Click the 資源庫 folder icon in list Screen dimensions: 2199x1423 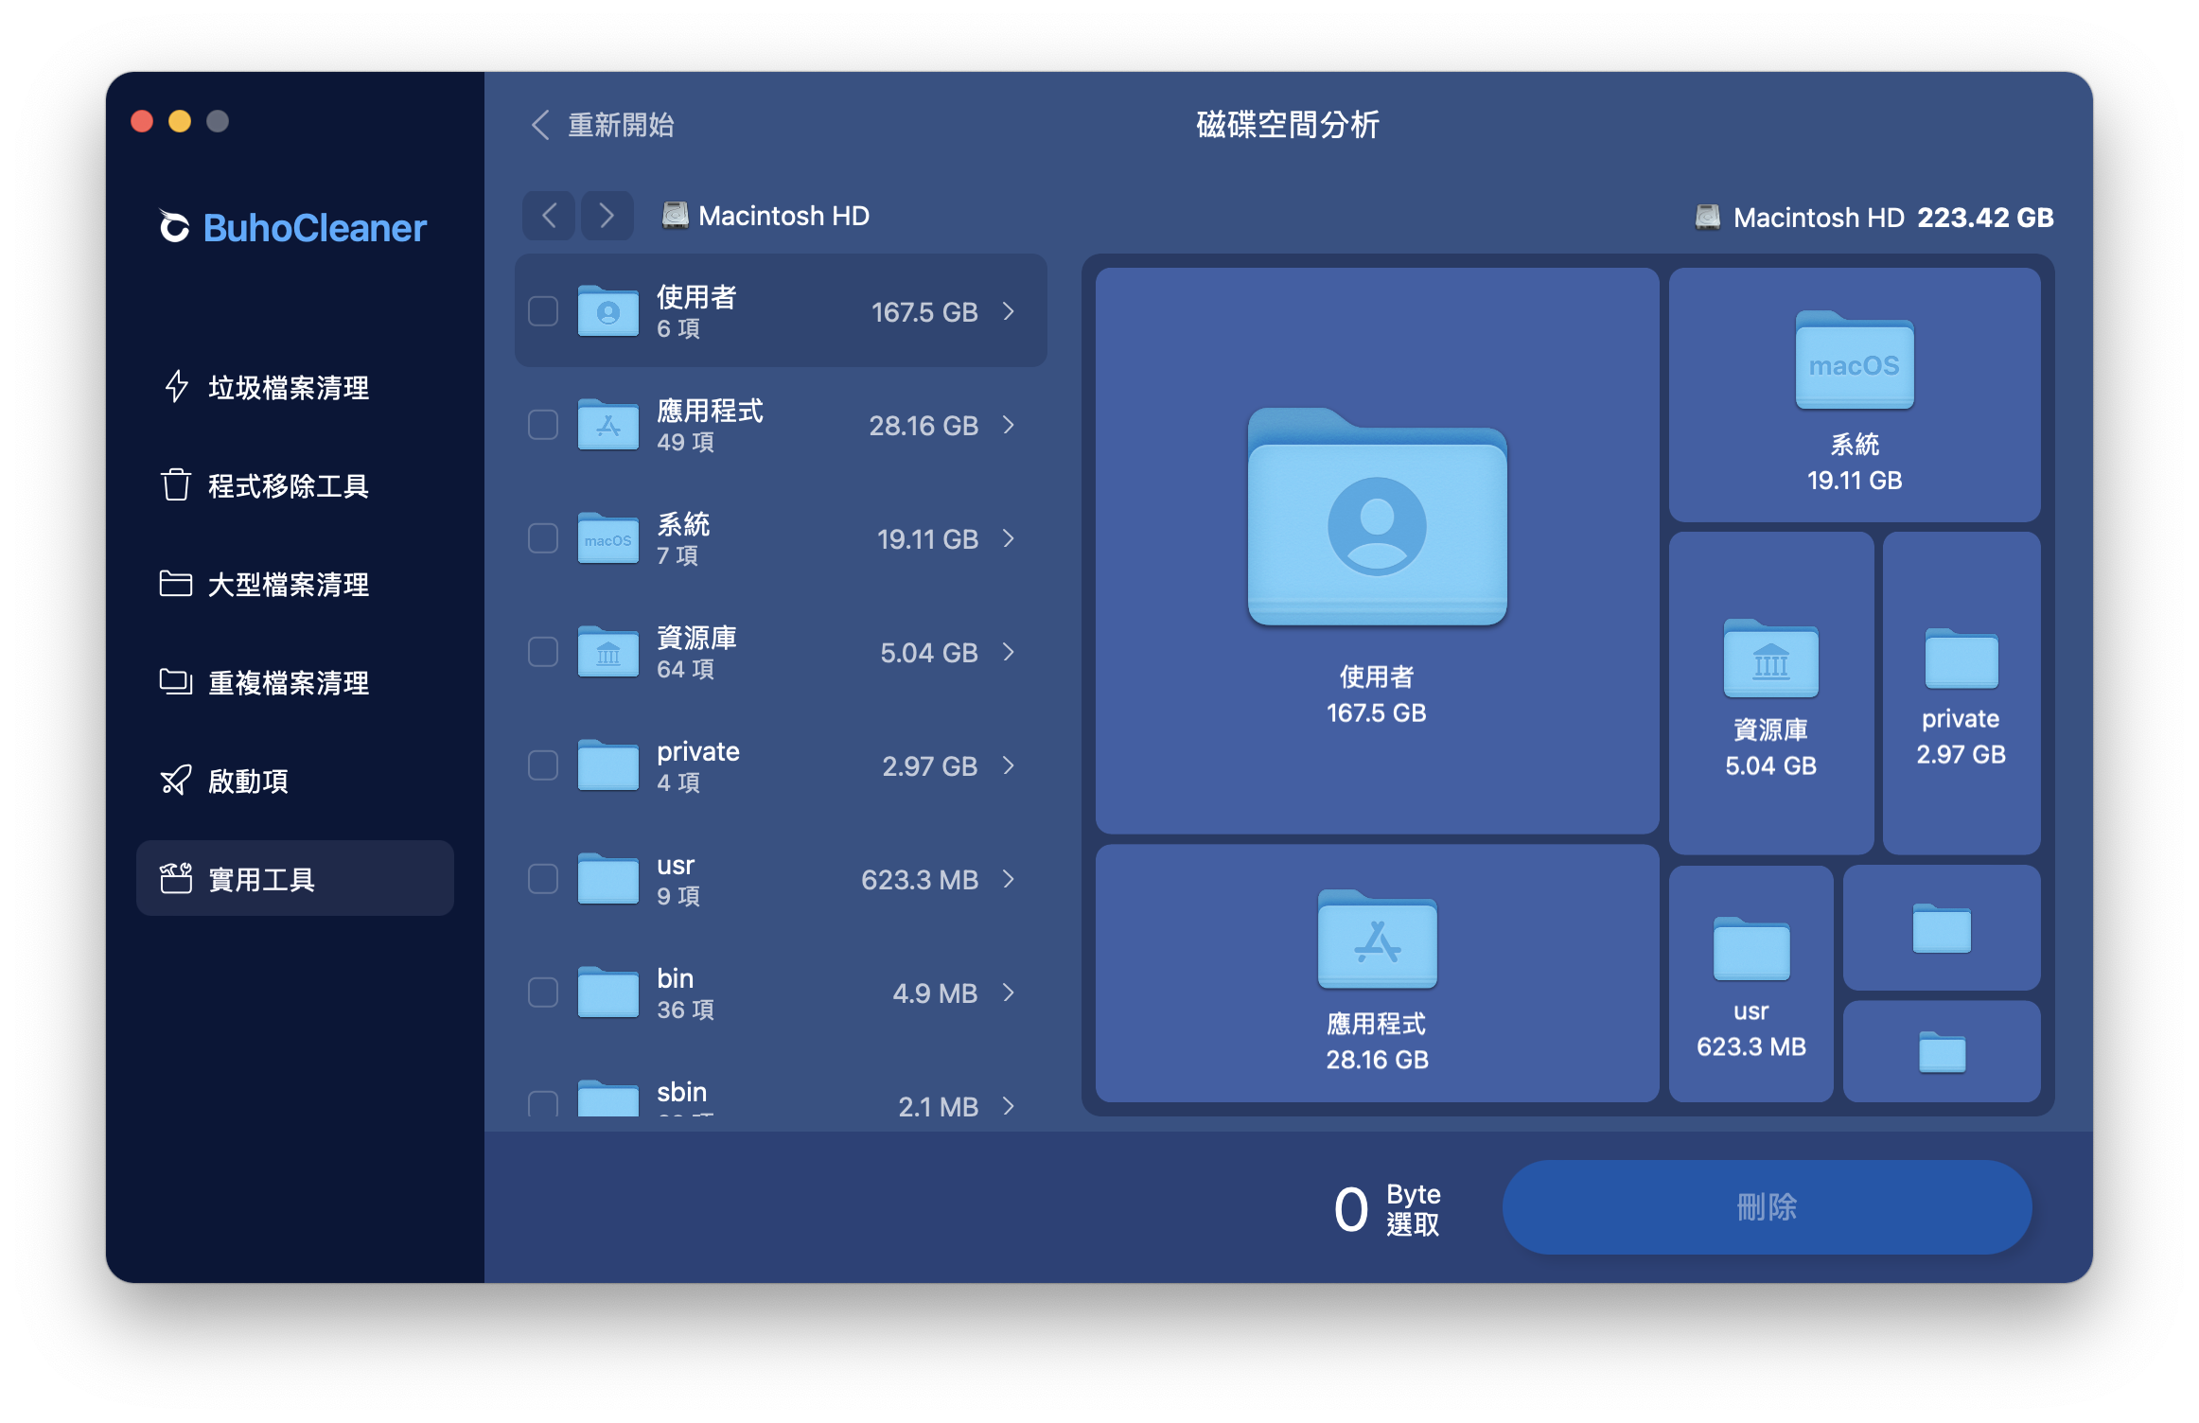click(x=608, y=651)
